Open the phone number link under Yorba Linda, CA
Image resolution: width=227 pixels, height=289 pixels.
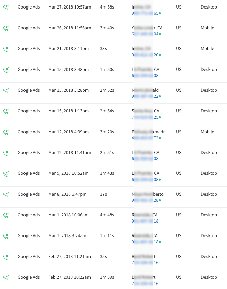tap(145, 34)
